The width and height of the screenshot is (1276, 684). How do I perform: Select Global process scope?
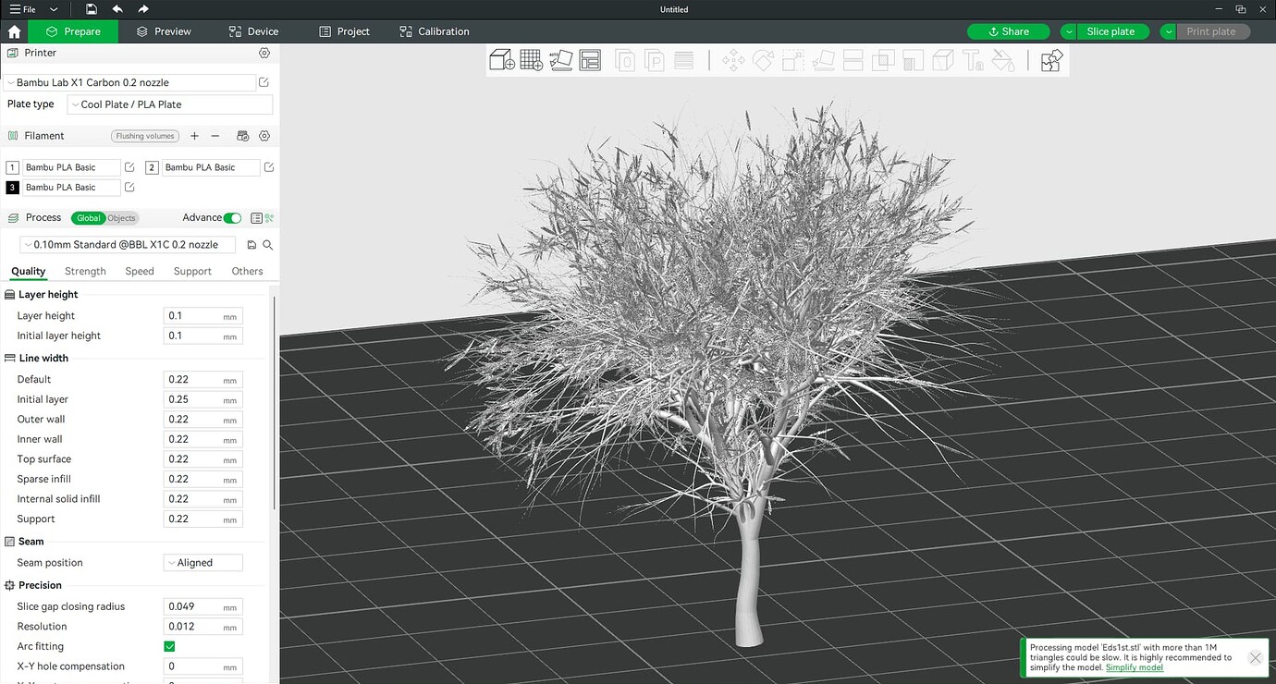(x=89, y=218)
